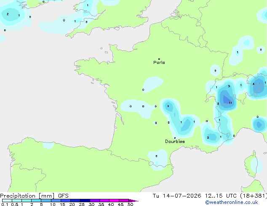Click the legend label 0.1
The image size is (267, 206).
[x=5, y=204]
